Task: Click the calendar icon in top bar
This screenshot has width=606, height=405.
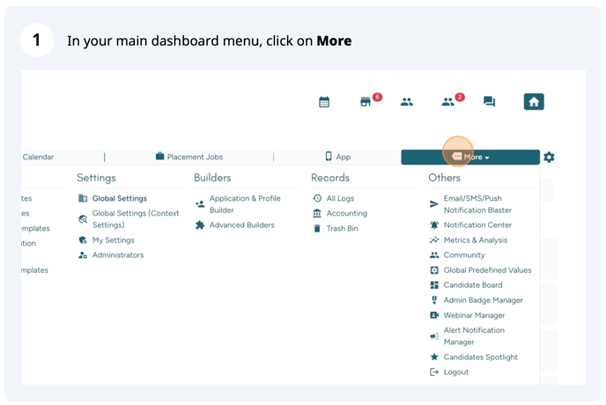Action: tap(324, 102)
